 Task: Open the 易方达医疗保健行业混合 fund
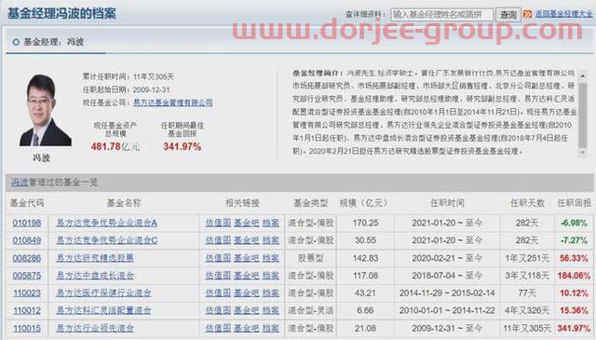click(103, 293)
